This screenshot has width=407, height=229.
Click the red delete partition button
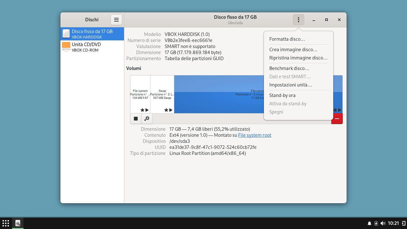[337, 119]
